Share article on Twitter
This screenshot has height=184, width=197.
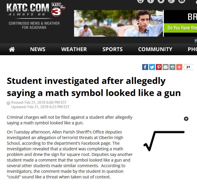click(152, 67)
